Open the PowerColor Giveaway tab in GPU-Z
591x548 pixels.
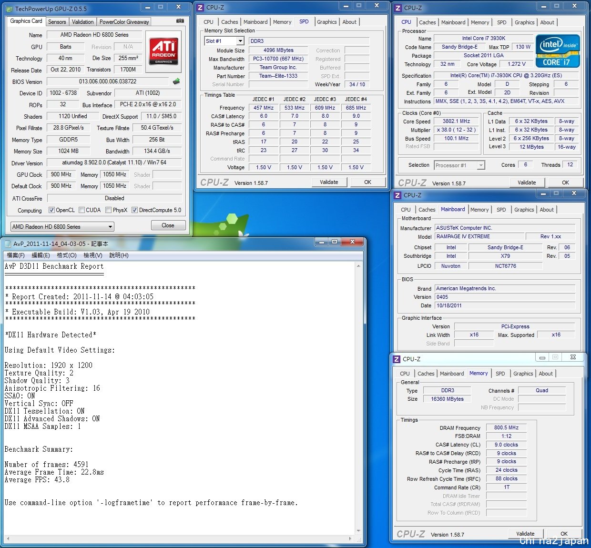point(124,22)
